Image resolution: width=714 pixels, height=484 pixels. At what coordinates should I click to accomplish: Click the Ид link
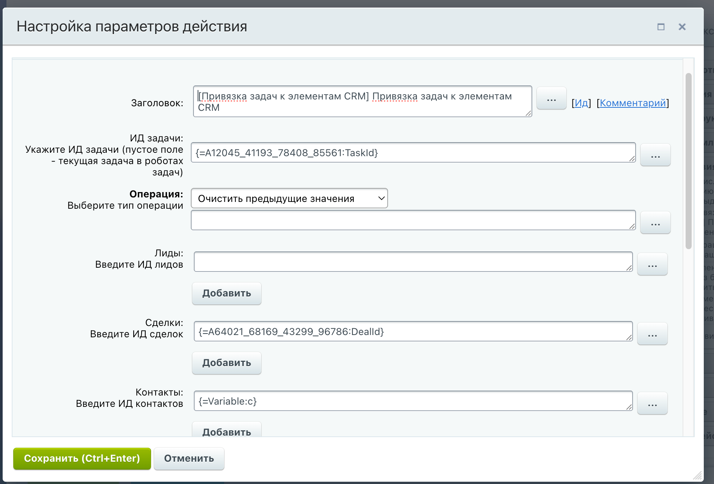point(581,103)
